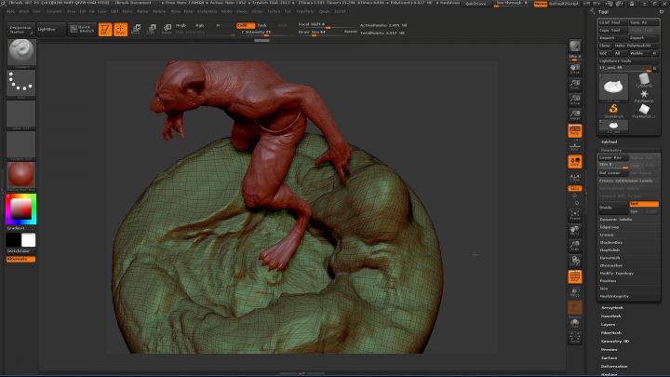Select the Scale transform tool in top shelf

[x=152, y=29]
